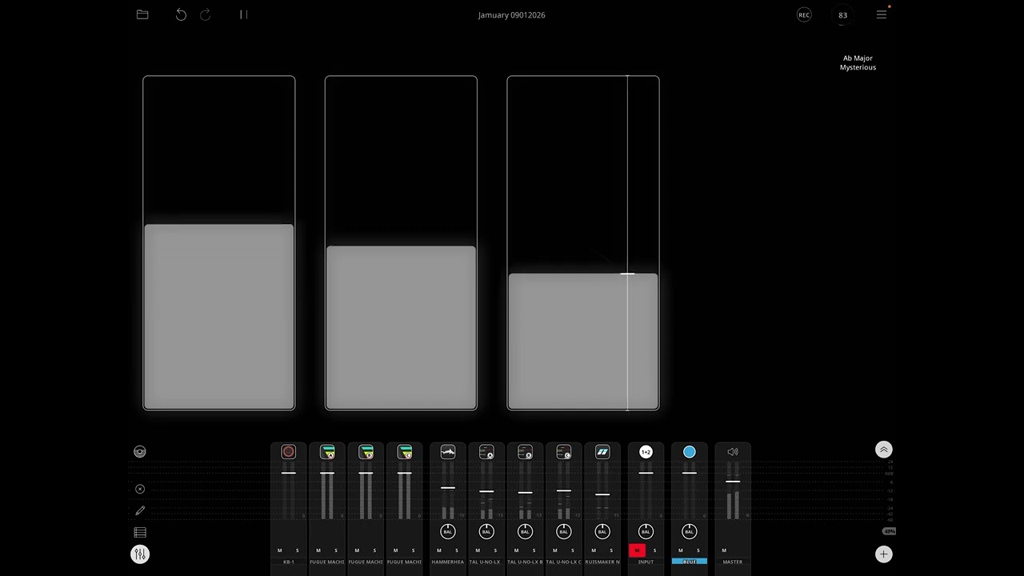
Task: Open the hamburger main menu
Action: (882, 14)
